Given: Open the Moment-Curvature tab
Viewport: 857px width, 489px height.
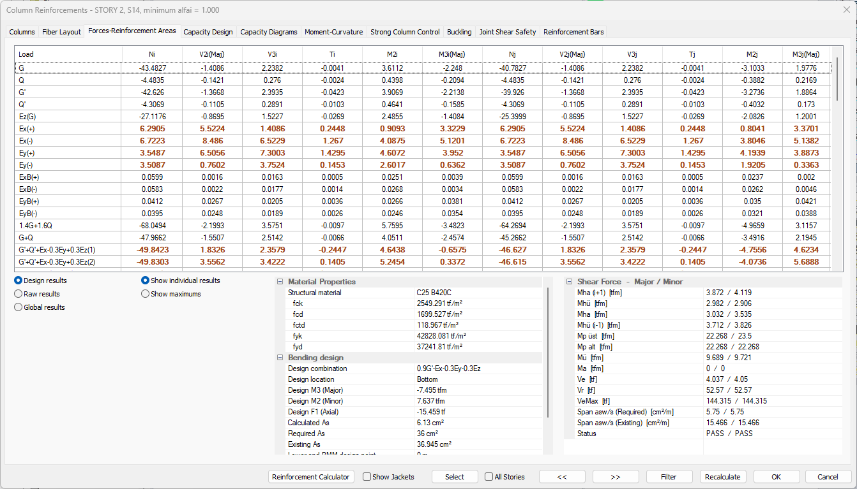Looking at the screenshot, I should tap(333, 32).
